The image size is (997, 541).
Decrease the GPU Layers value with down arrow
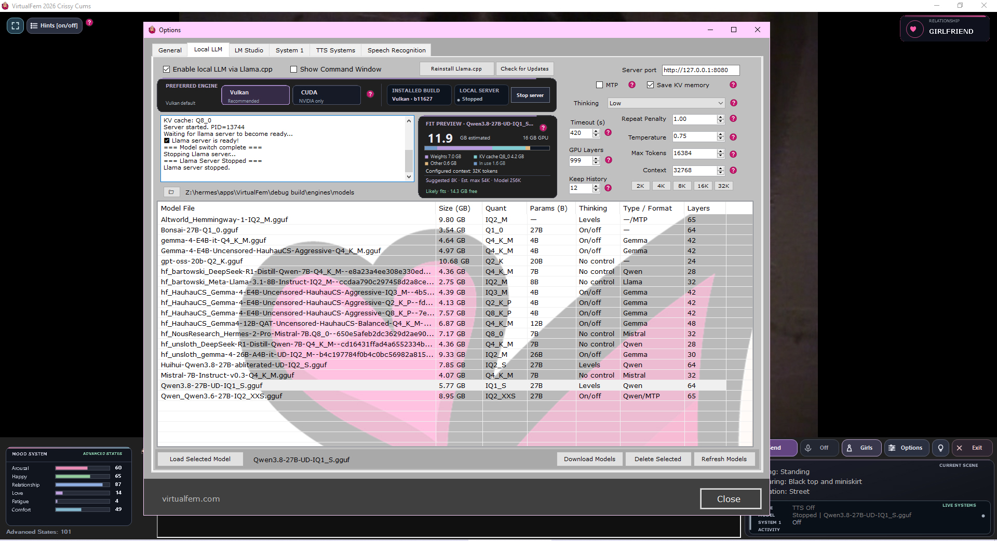(x=596, y=163)
